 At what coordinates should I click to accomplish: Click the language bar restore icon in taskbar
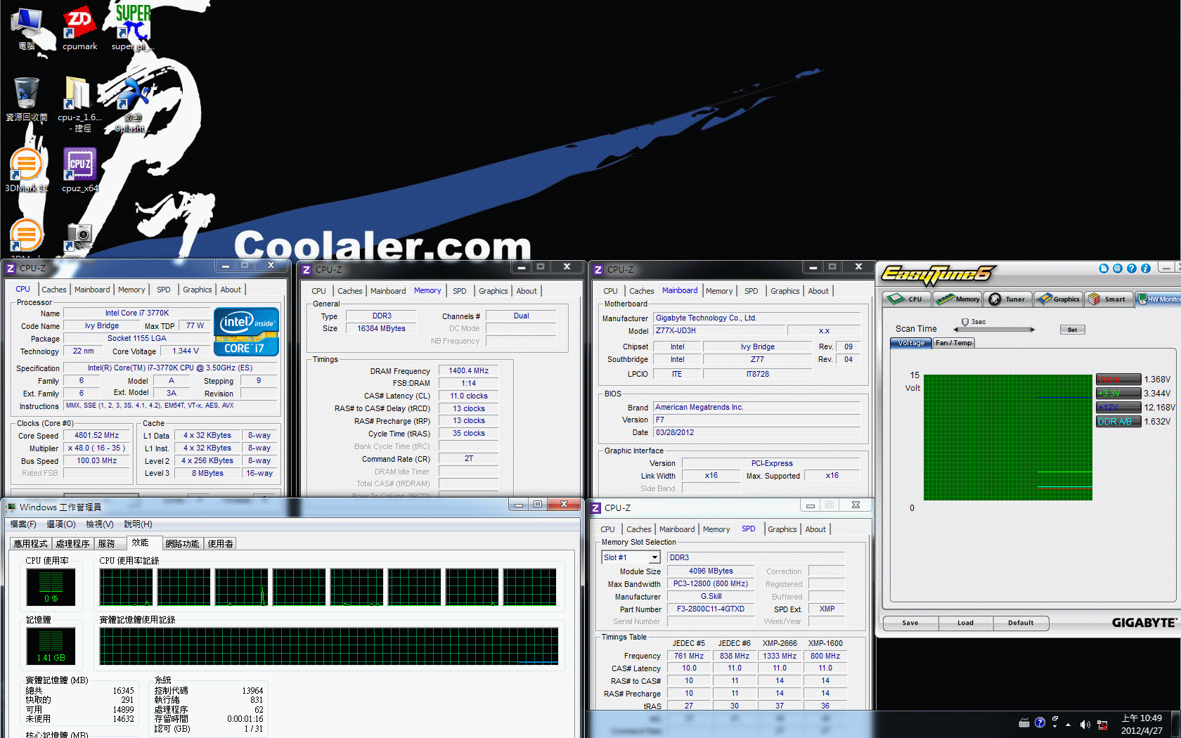coord(1055,719)
